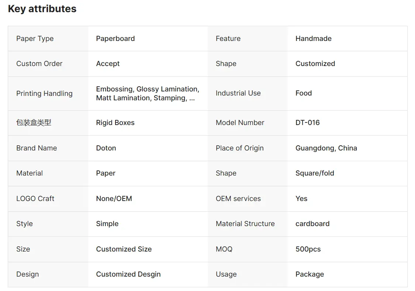Select the Guangdong, China origin value
This screenshot has width=415, height=291.
click(x=326, y=148)
